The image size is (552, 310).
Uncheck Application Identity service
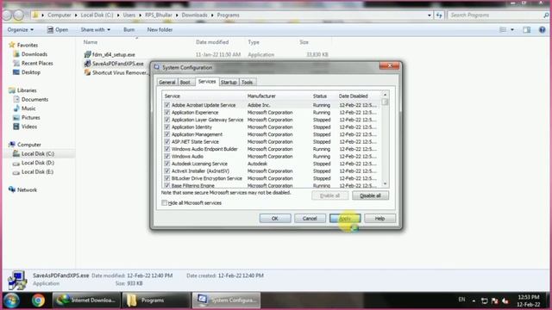[x=166, y=127]
